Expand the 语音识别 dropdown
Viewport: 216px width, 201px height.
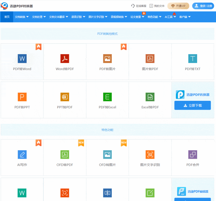(78, 17)
